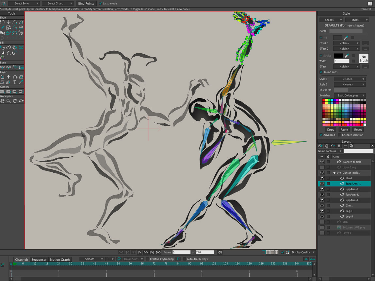Pick the Zoom Workspace magnifier tool

(x=8, y=101)
